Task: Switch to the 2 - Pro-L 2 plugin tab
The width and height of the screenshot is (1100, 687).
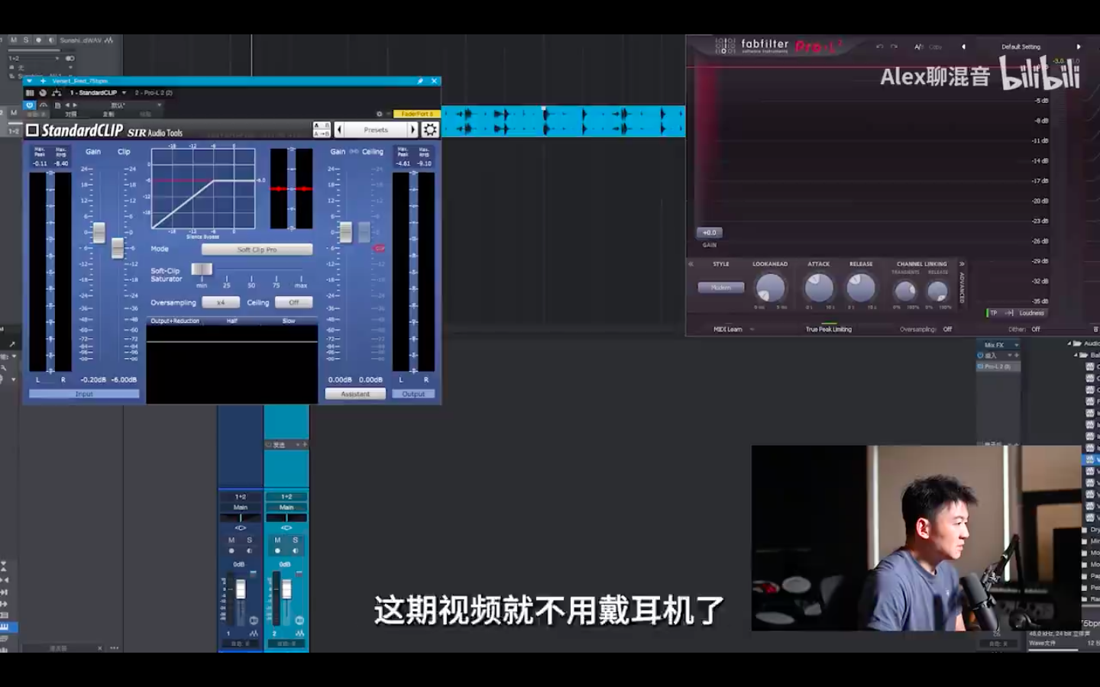Action: (x=154, y=92)
